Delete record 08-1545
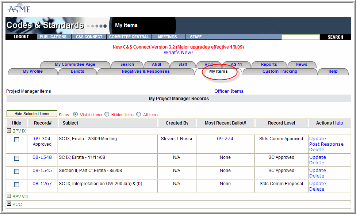 (317, 176)
